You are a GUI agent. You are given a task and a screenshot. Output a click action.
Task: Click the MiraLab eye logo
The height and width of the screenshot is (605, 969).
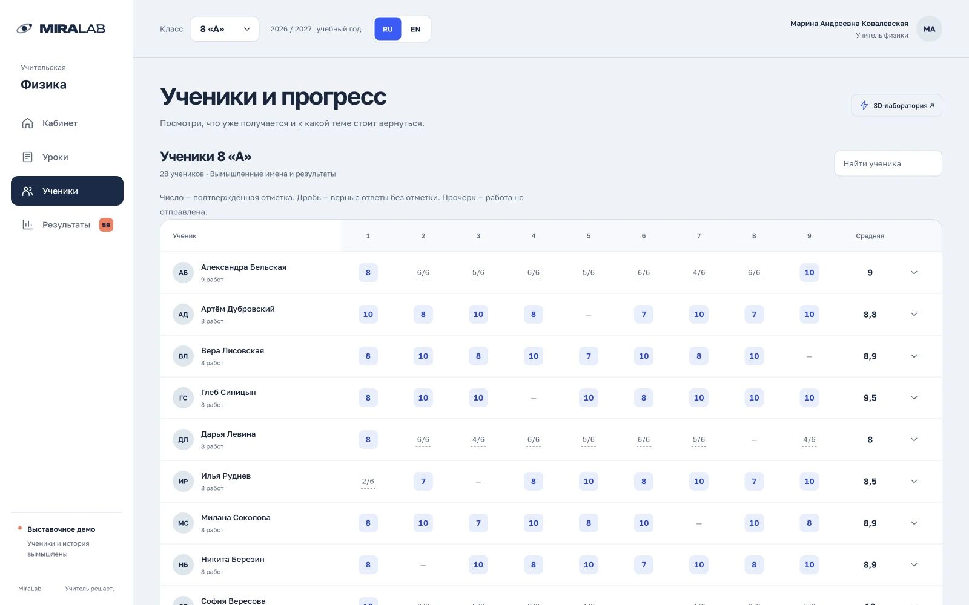pyautogui.click(x=24, y=28)
